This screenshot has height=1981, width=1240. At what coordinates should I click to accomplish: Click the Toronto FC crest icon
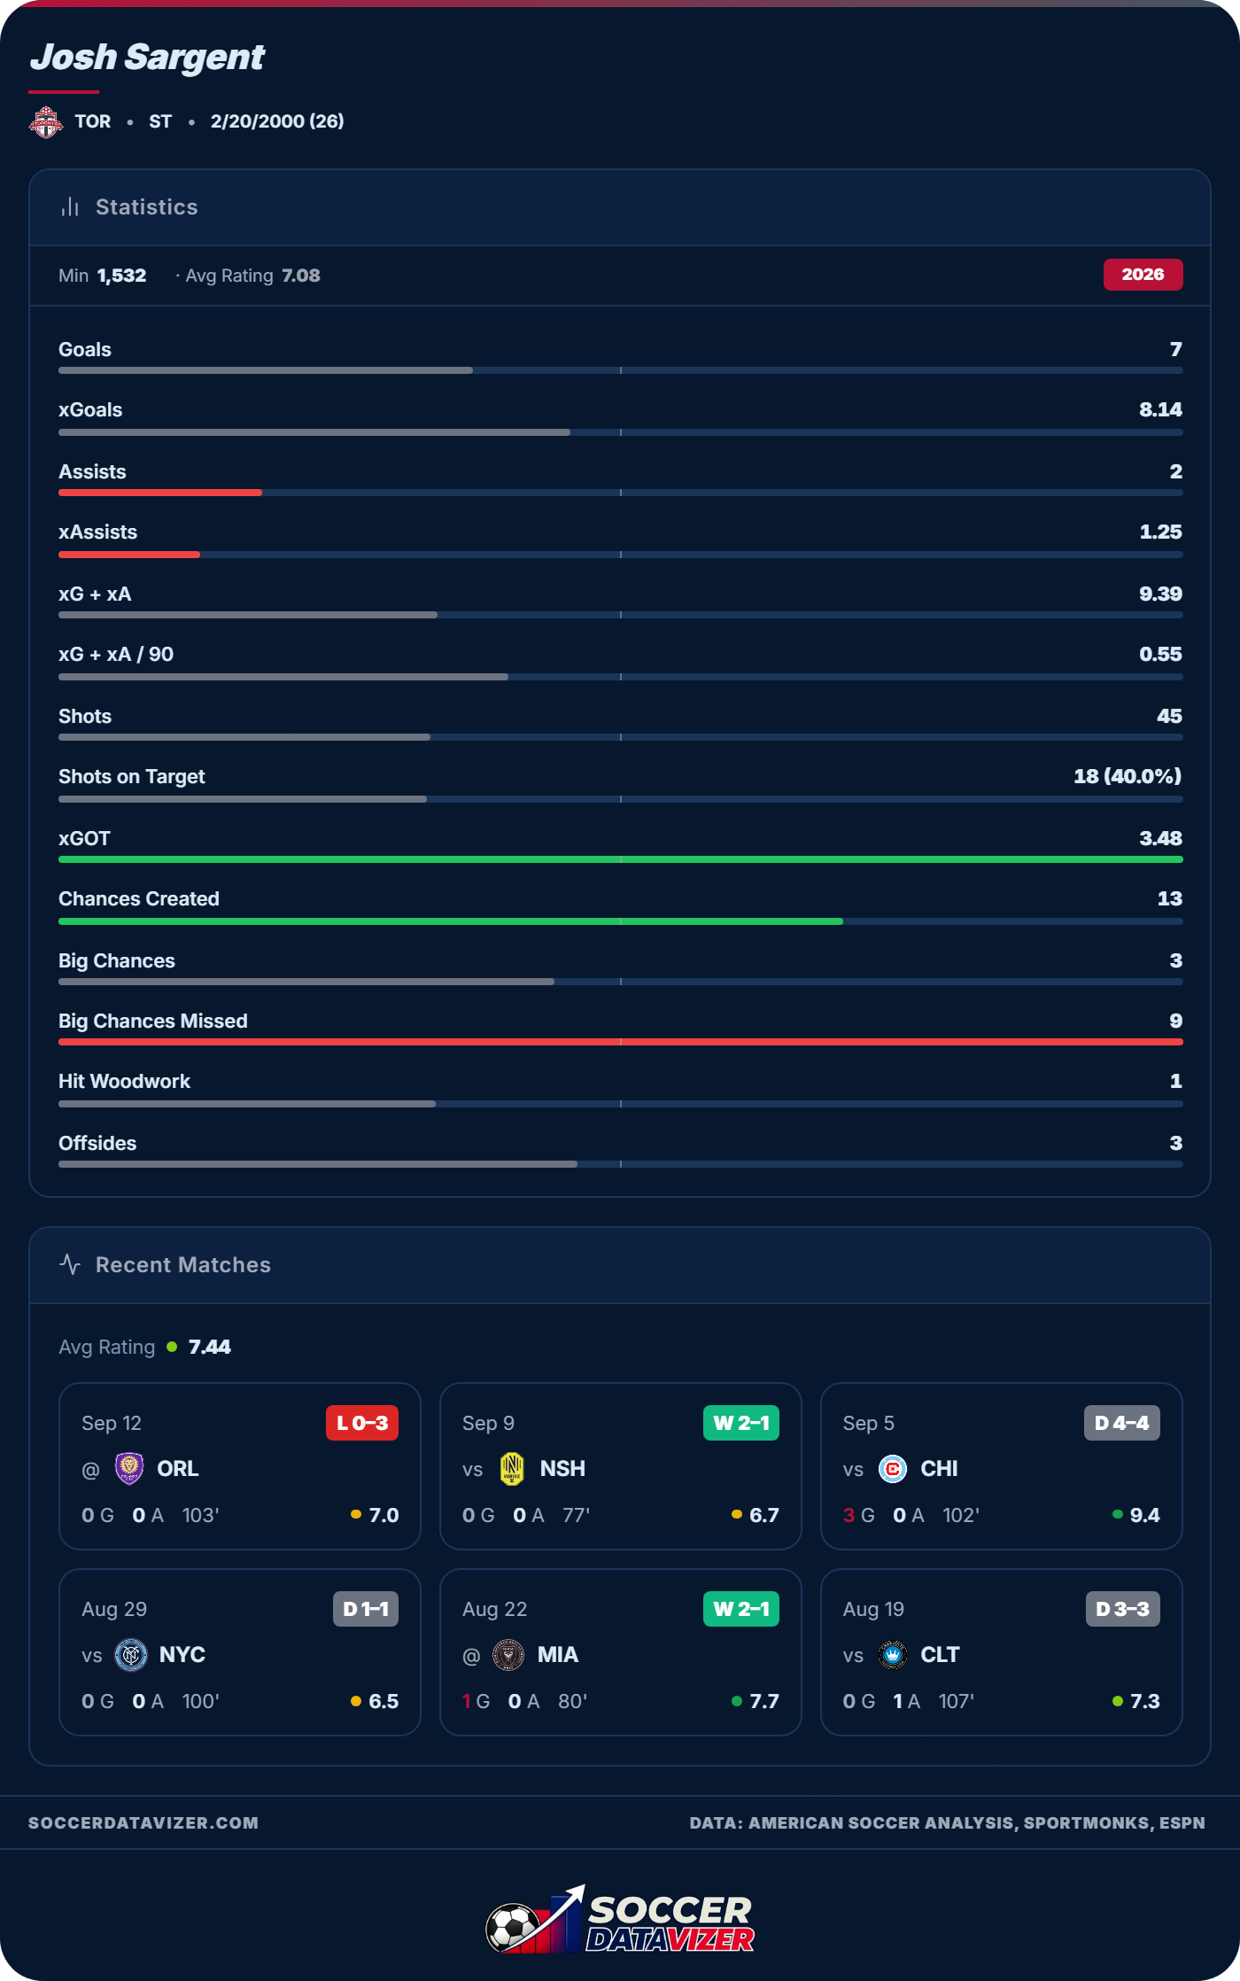coord(46,121)
